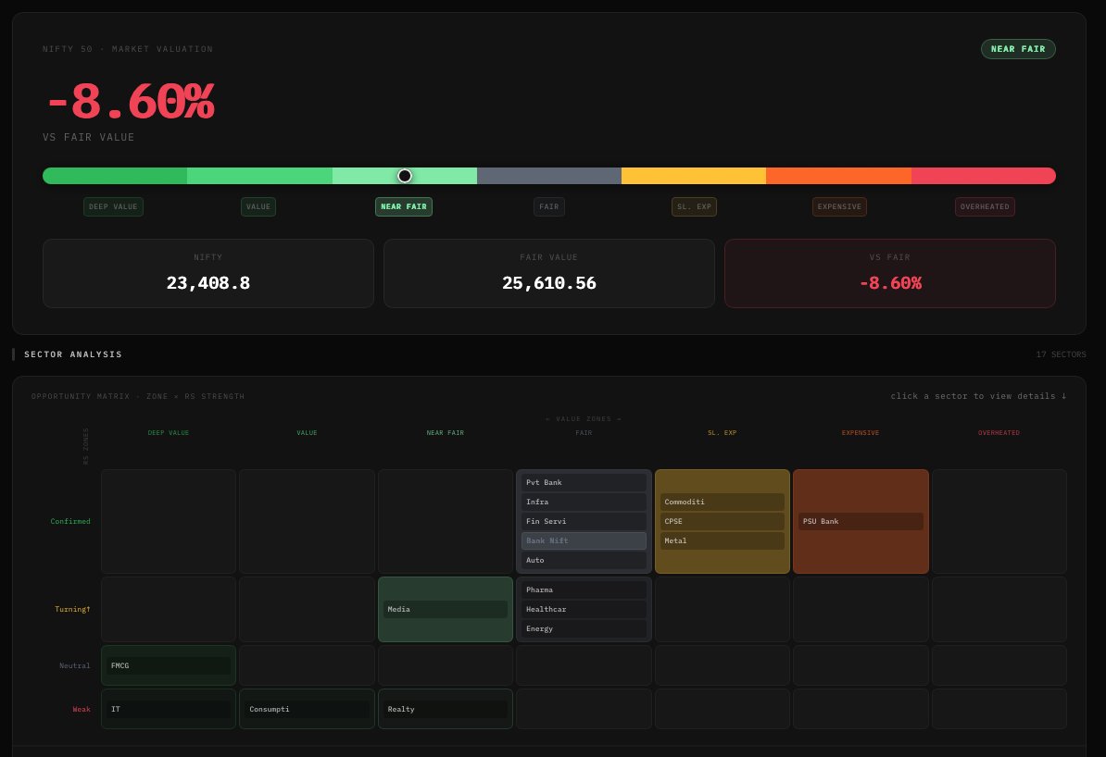Screen dimensions: 1106x757
Task: Click the OVERHEATED column header in matrix
Action: point(999,433)
